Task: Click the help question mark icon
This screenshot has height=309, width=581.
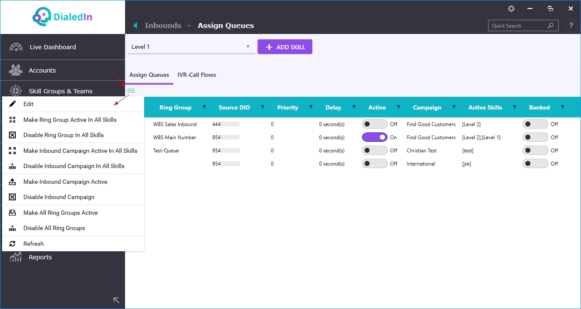Action: pyautogui.click(x=571, y=25)
